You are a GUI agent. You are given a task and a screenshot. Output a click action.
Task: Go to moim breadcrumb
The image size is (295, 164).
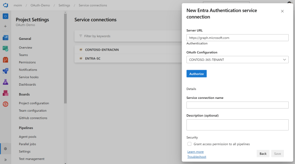[x=18, y=5]
